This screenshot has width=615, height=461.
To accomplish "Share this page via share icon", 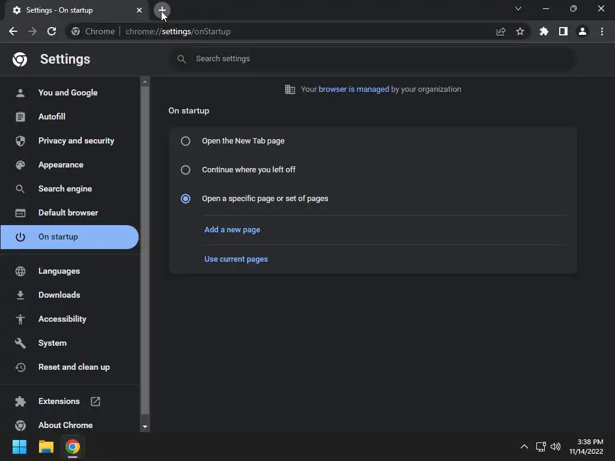I will click(501, 31).
